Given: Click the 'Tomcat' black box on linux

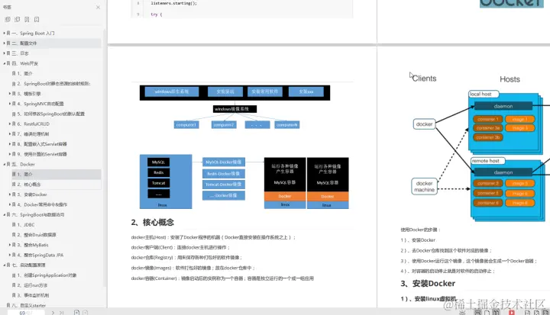Looking at the screenshot, I should pos(159,183).
